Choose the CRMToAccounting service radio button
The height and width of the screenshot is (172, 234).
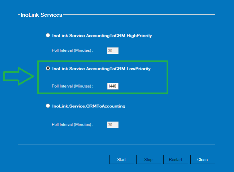[48, 106]
